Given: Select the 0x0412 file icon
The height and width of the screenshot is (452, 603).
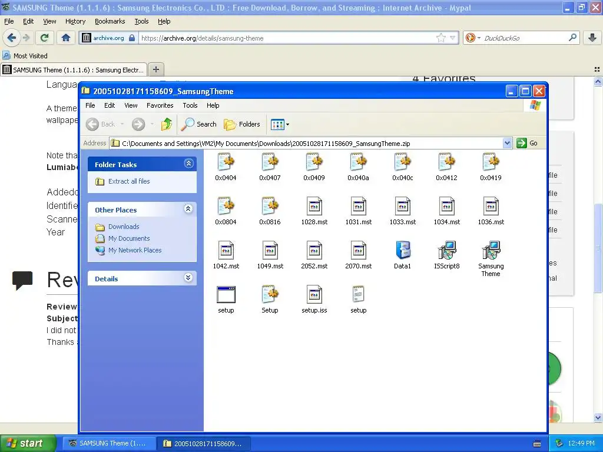Looking at the screenshot, I should coord(446,162).
